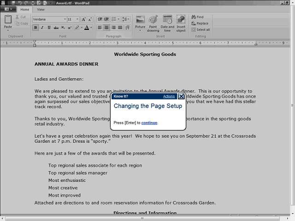Open the line spacing dropdown
The height and width of the screenshot is (221, 295).
pyautogui.click(x=126, y=19)
